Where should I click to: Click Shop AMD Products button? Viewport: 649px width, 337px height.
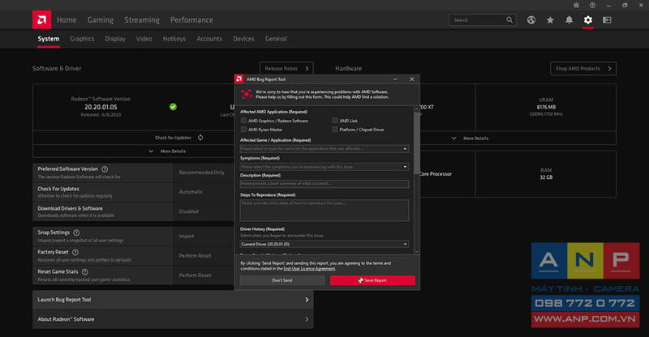(x=583, y=69)
